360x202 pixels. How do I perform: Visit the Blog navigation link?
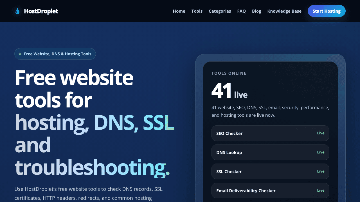(x=256, y=11)
